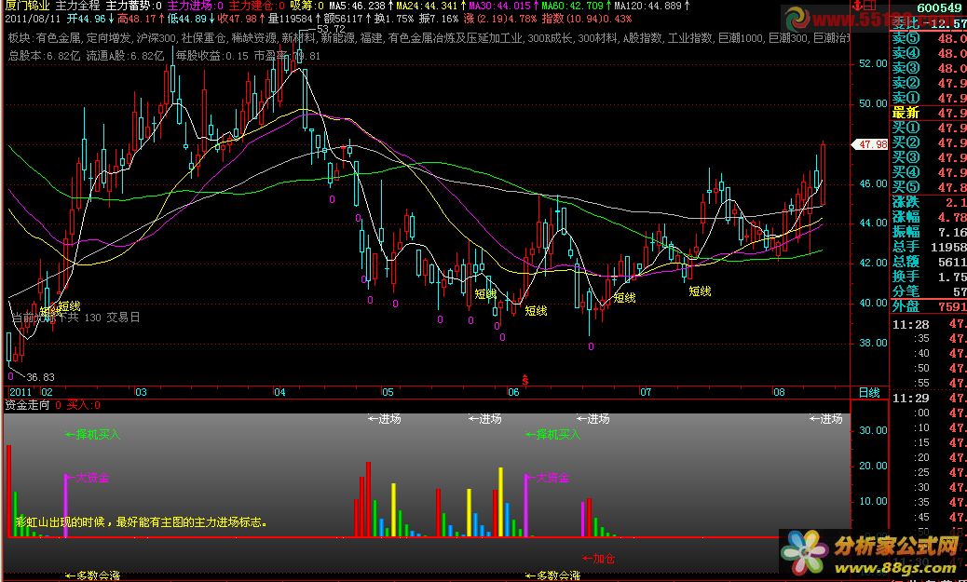967x582 pixels.
Task: Select stock name 厦门钨业
Action: click(27, 7)
